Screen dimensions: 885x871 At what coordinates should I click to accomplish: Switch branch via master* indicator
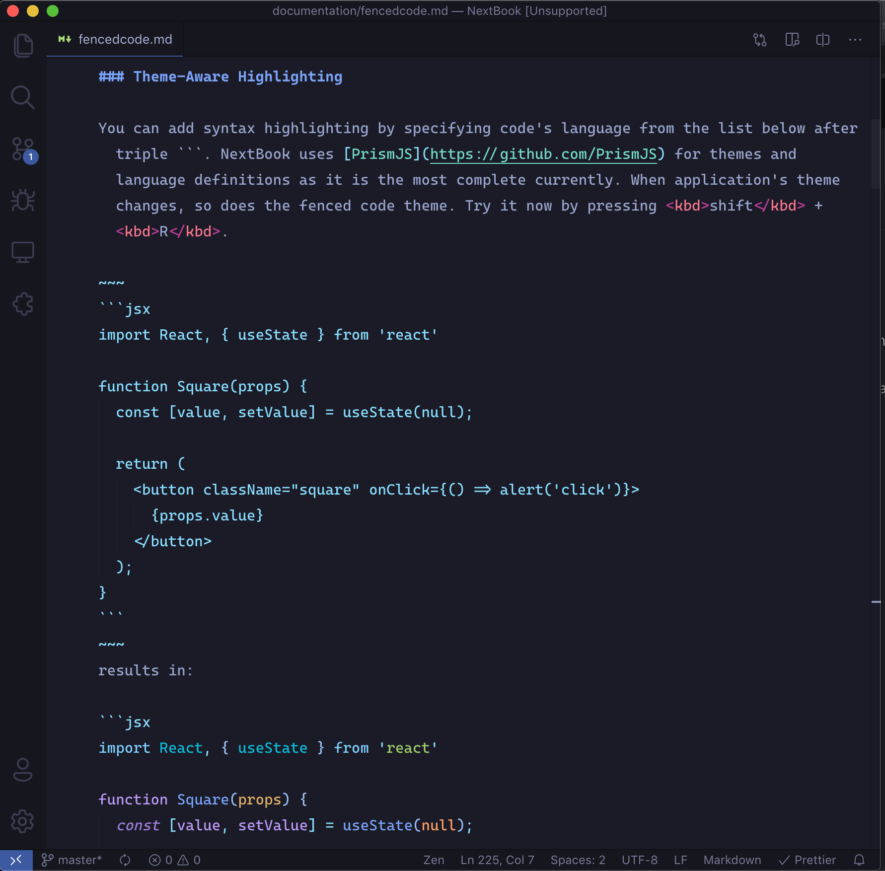72,860
